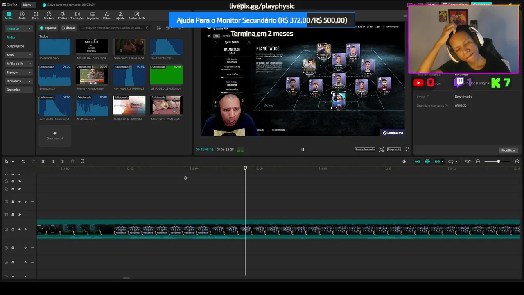Screen dimensions: 524x295
Task: Click the player fullscreen icon
Action: pos(407,150)
